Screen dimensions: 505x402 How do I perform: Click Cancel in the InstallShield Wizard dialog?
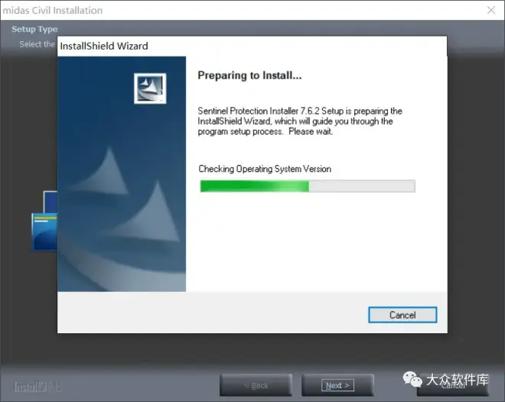[402, 315]
